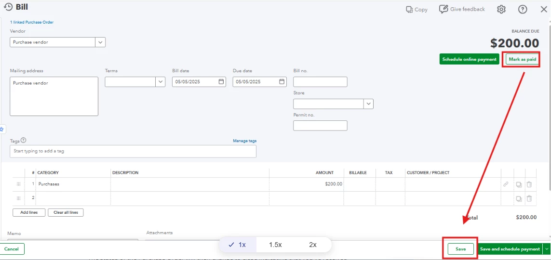Click the Manage tags link
The height and width of the screenshot is (260, 551).
[x=244, y=141]
